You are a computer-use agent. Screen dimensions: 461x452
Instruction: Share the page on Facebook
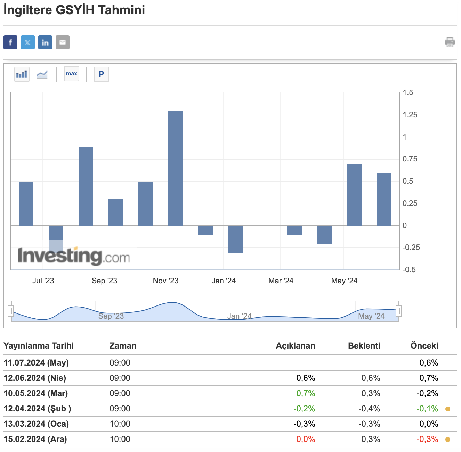tap(10, 42)
